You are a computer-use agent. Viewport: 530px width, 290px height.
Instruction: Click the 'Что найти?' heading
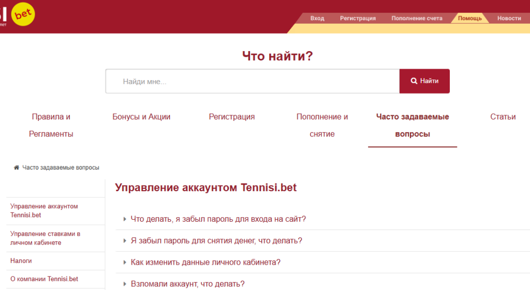(277, 56)
